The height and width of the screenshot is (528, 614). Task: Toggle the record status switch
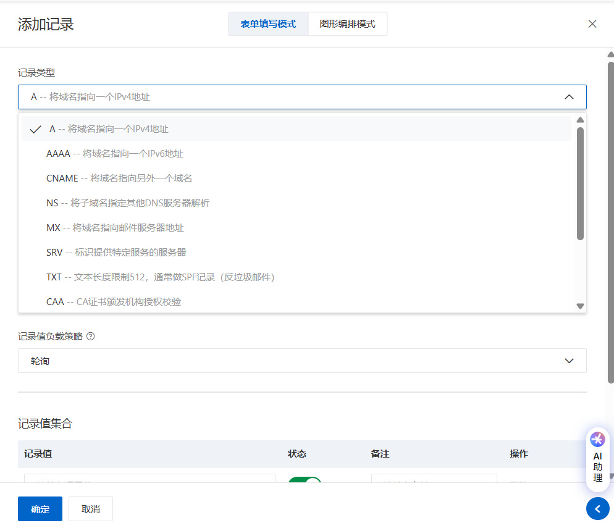305,479
